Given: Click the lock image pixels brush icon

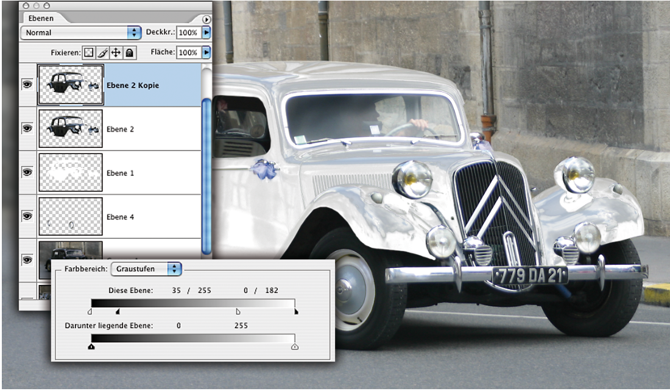Looking at the screenshot, I should pos(102,53).
